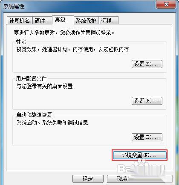Open startup and recovery 设置(T) button
This screenshot has height=185, width=179.
pos(147,137)
